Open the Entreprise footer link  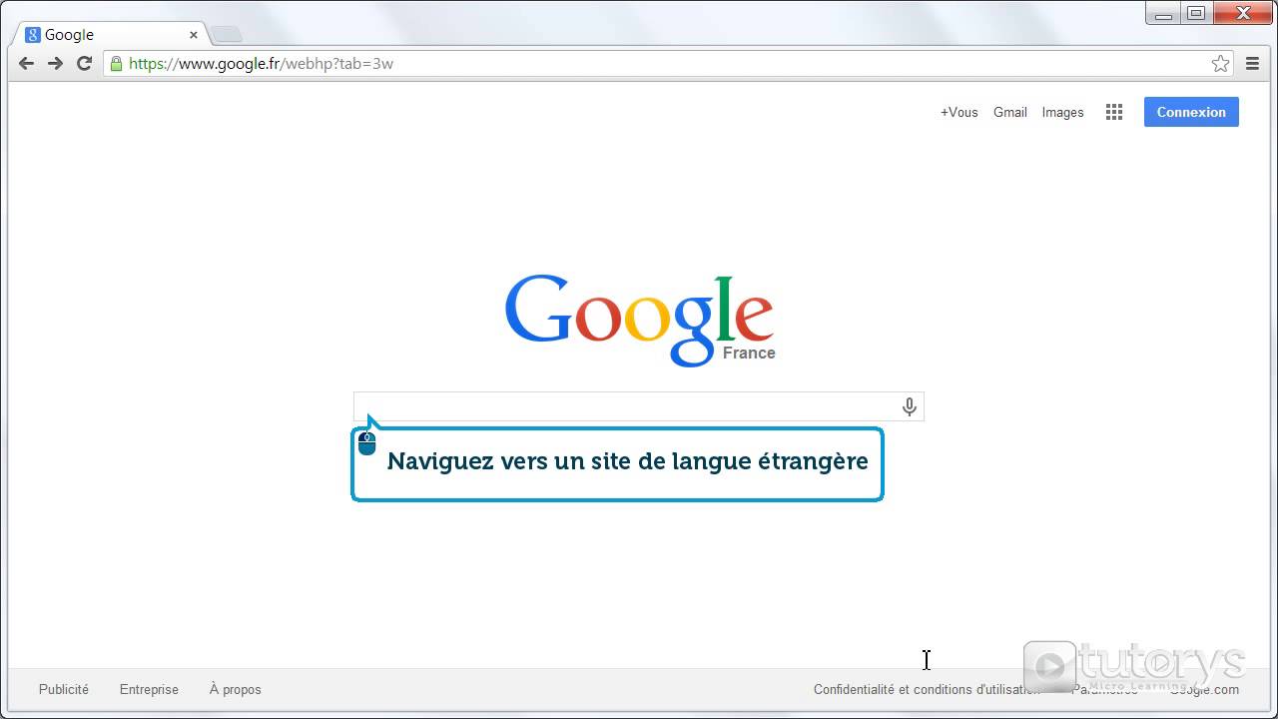pos(149,689)
